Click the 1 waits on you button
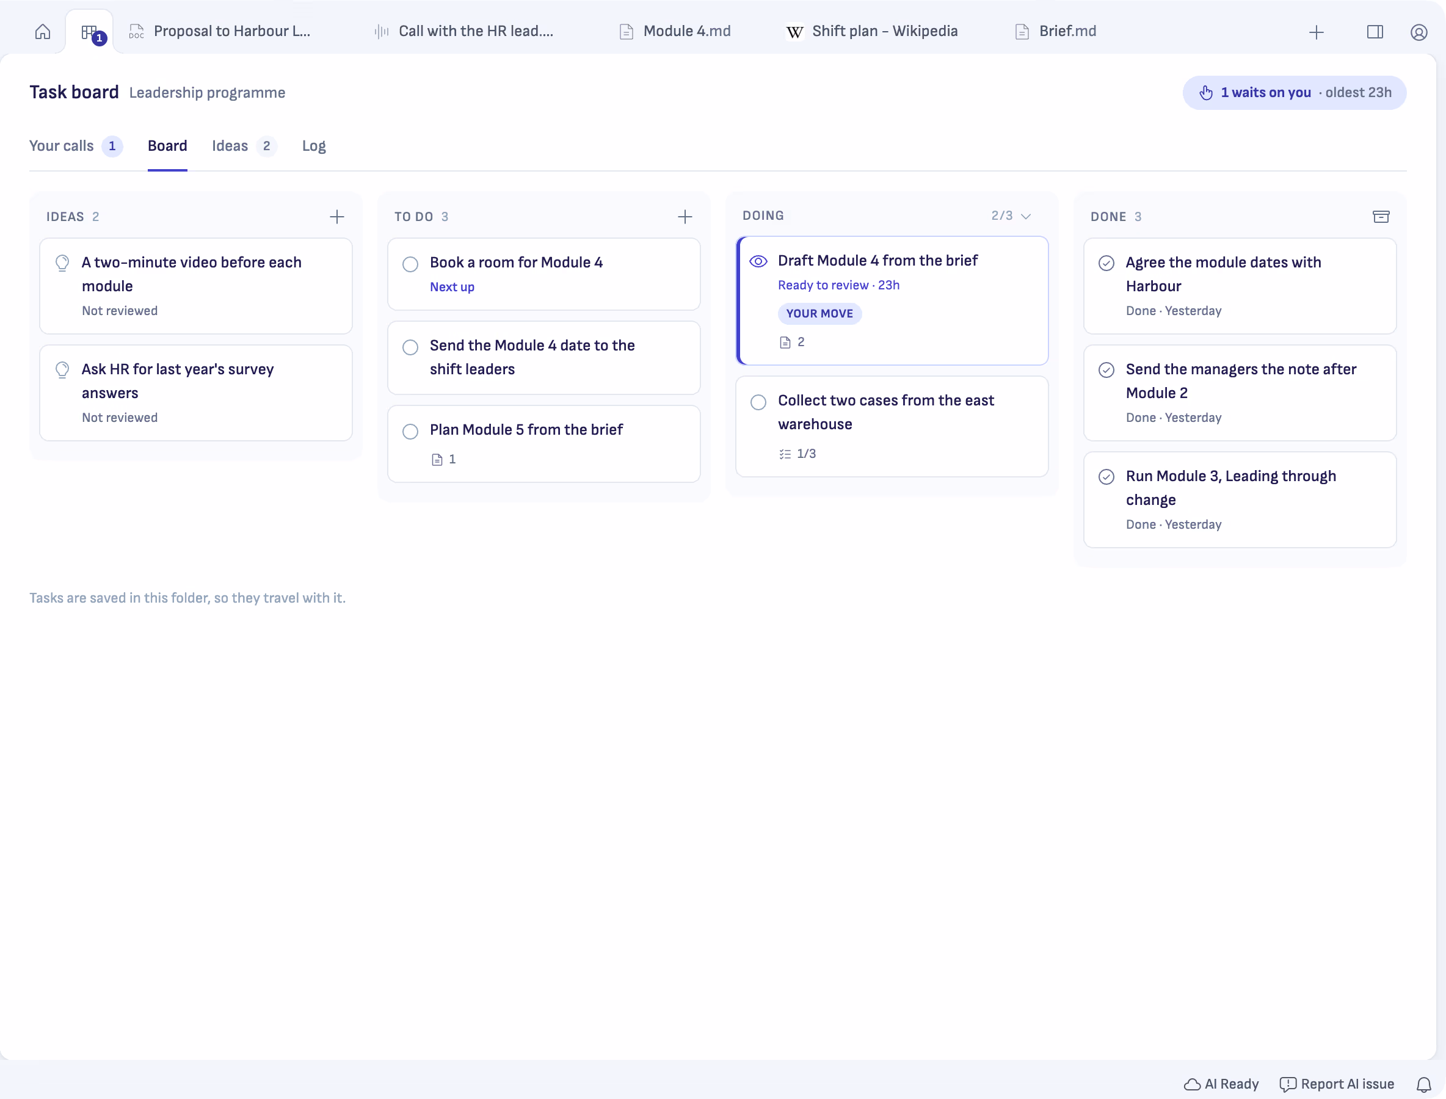 [x=1294, y=93]
